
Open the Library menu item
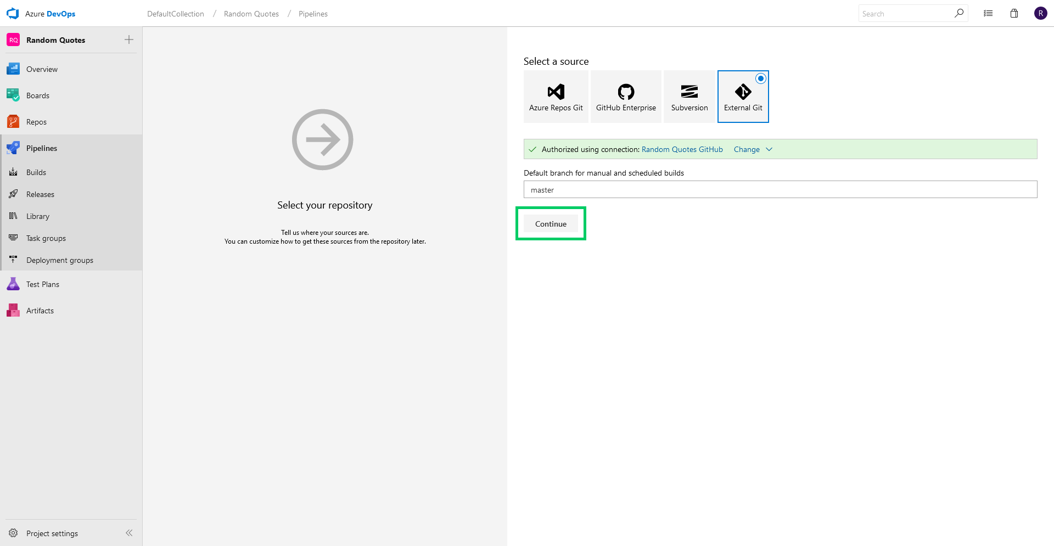click(38, 216)
